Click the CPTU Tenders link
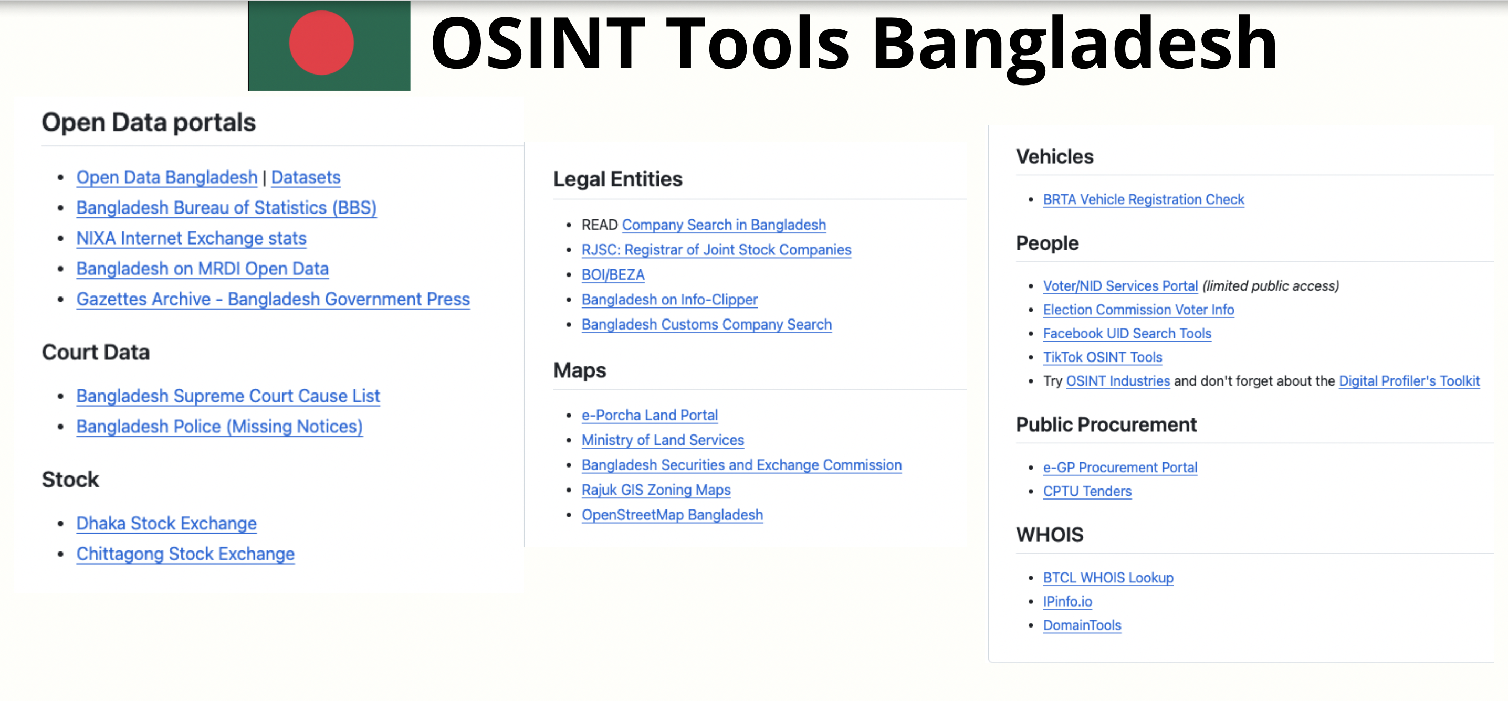 point(1087,492)
